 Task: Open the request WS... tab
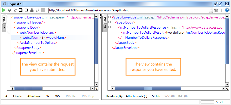click(59, 96)
